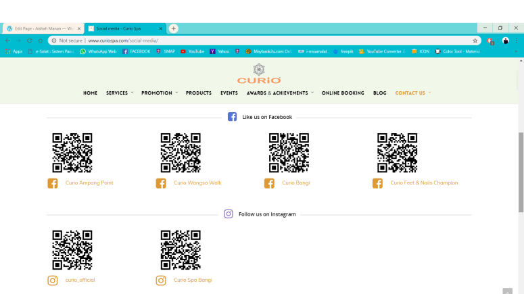Click QR code above Curio Bangi

pos(289,153)
